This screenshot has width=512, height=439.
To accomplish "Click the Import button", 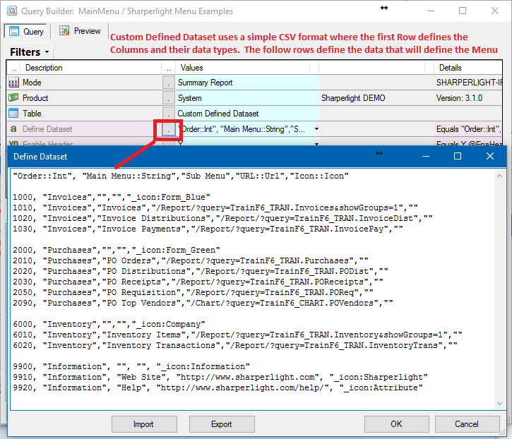I will [x=144, y=424].
